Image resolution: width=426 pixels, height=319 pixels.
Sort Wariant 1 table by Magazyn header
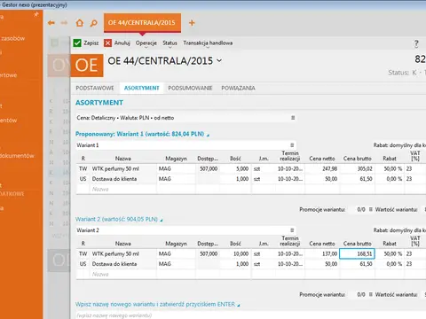click(176, 159)
